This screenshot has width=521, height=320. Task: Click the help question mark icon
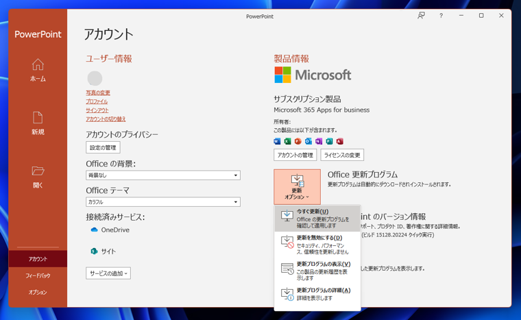(x=441, y=16)
